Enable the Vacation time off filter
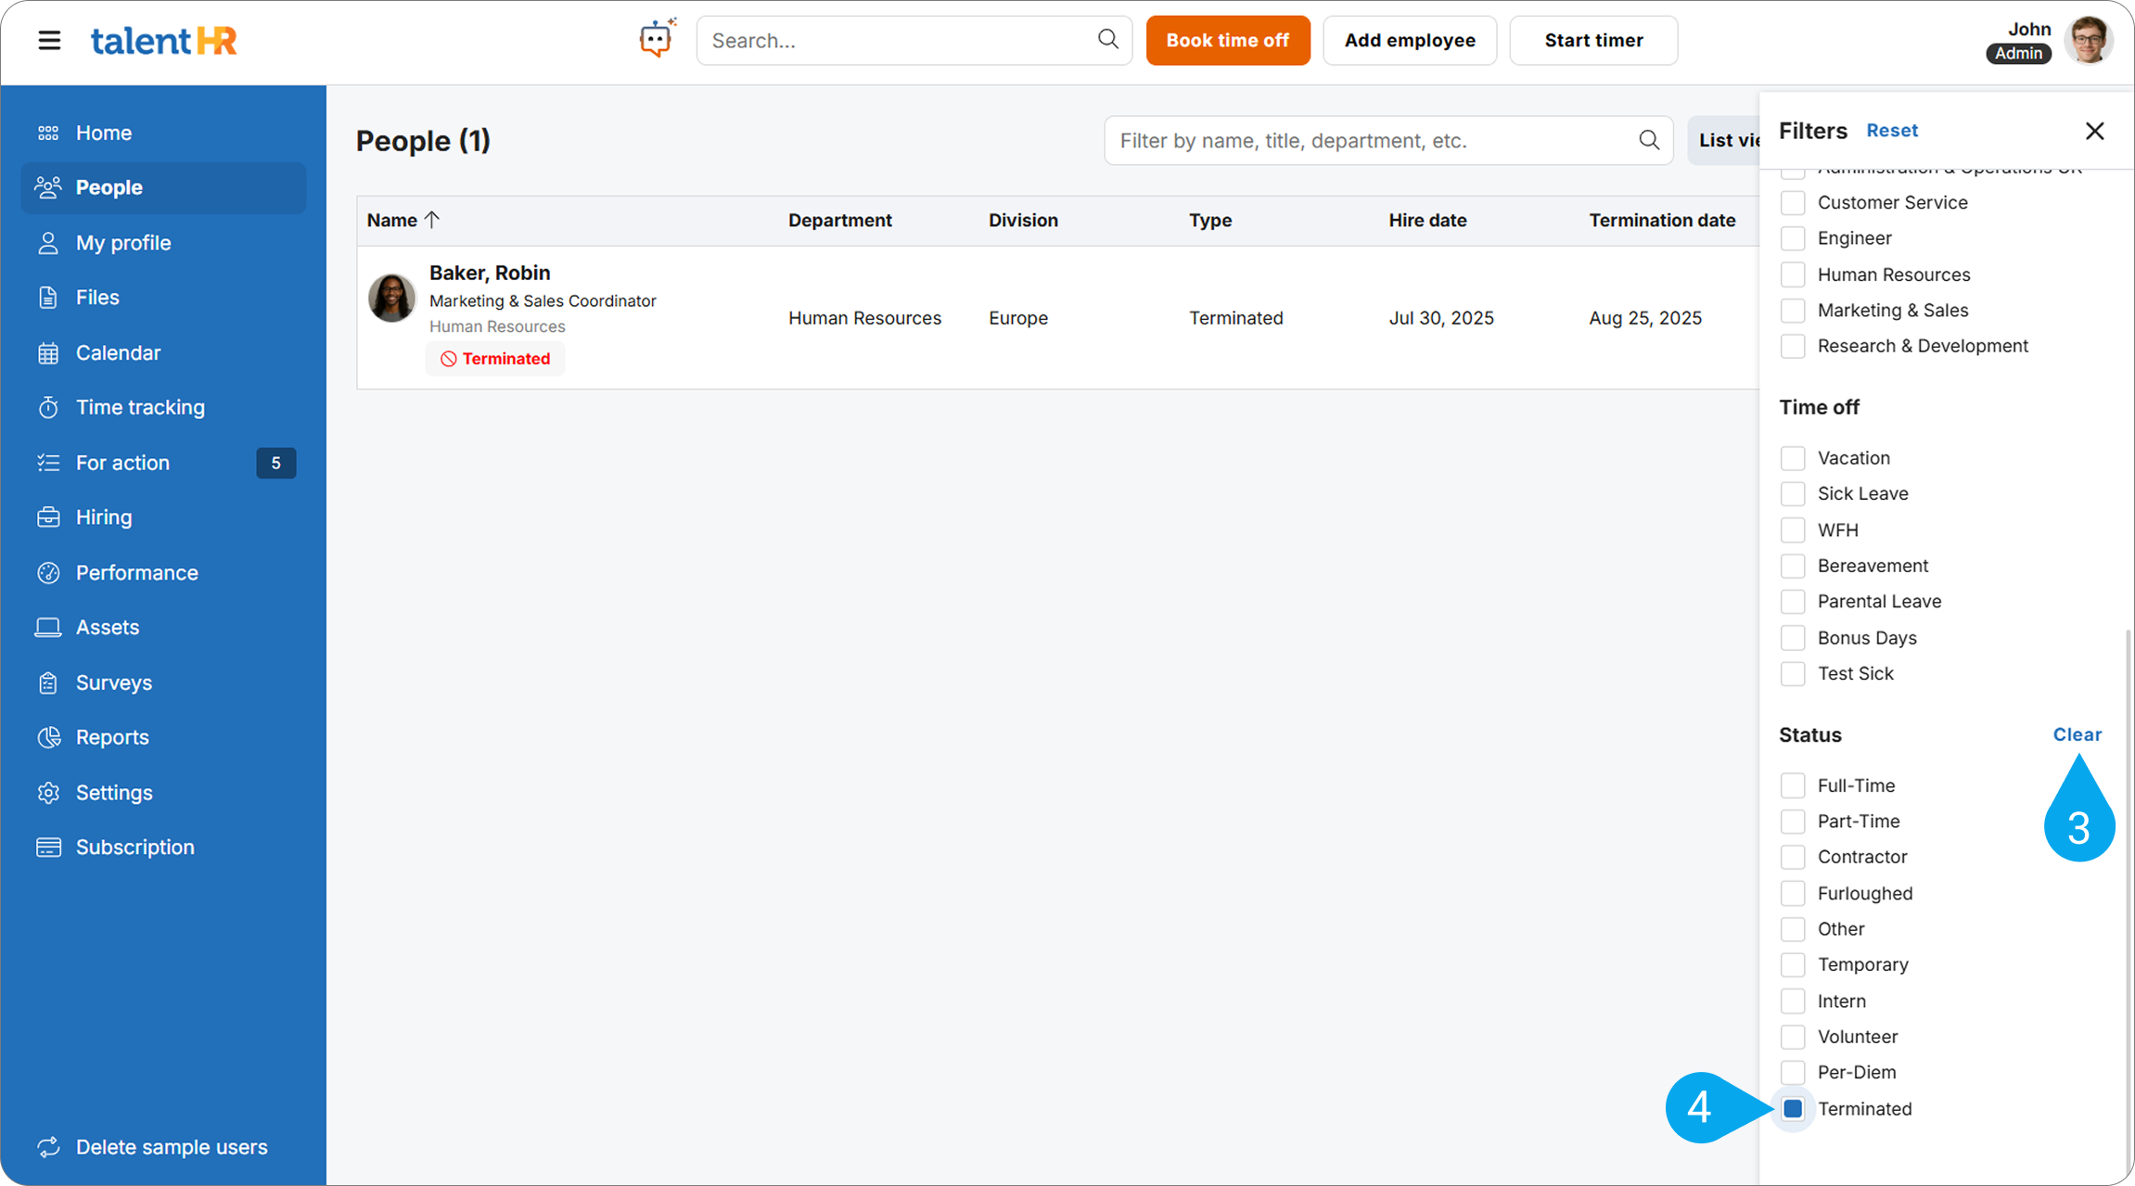 1793,458
